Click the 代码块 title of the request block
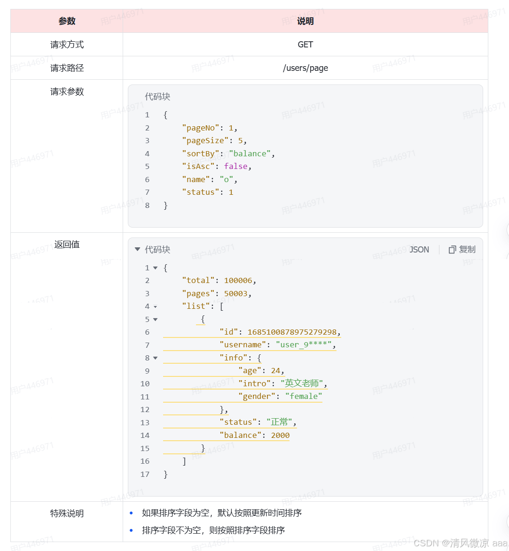 click(157, 97)
